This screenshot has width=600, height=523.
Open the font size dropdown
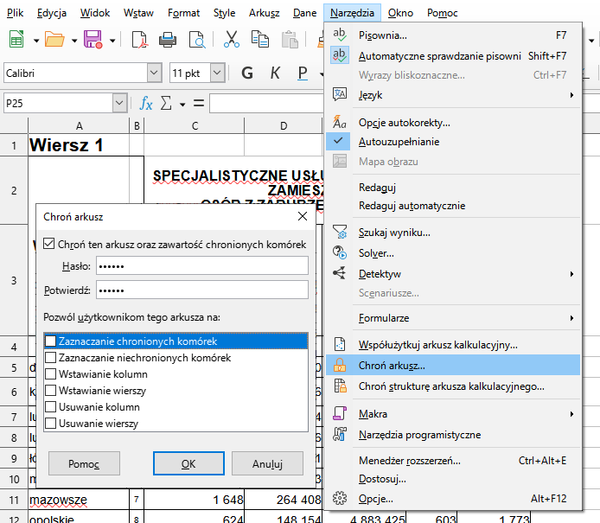(216, 73)
